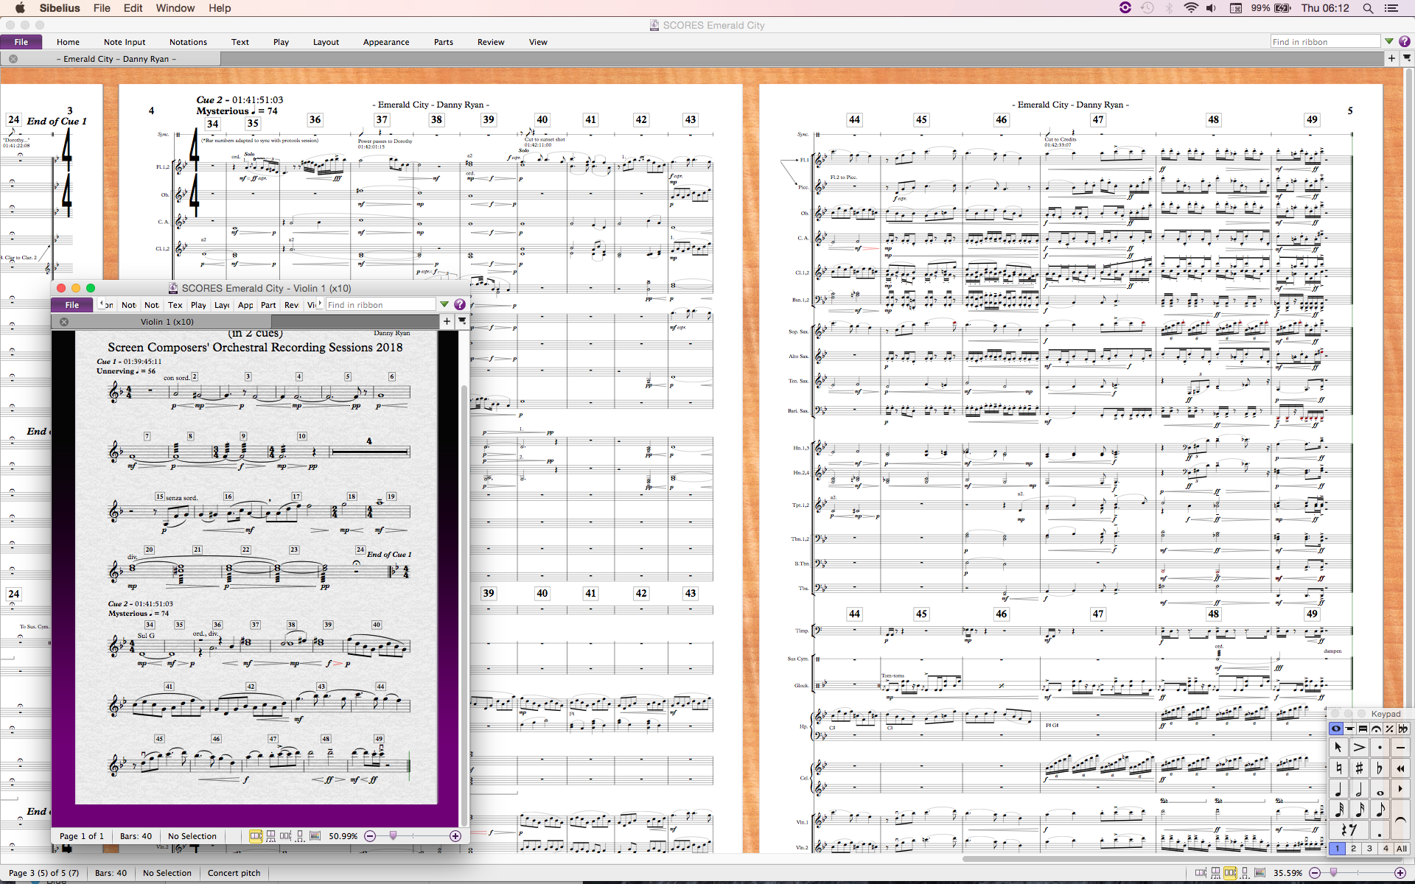Open new tab in main score window
1415x884 pixels.
pos(1391,58)
